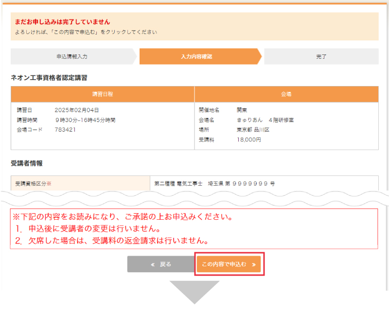Click the venue code 783421
The height and width of the screenshot is (313, 389).
coord(65,130)
